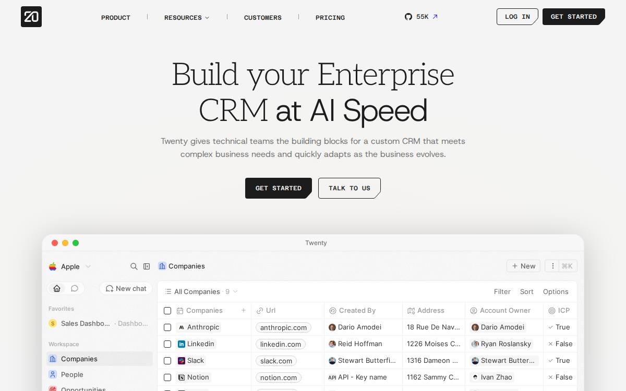Toggle the select-all header checkbox
The height and width of the screenshot is (391, 626).
pyautogui.click(x=167, y=311)
